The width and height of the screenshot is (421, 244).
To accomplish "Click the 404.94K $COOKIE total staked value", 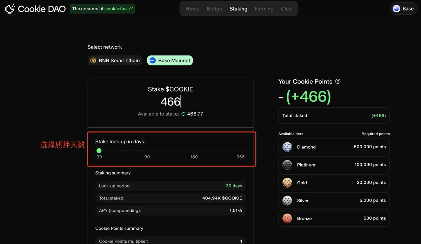I will click(222, 198).
